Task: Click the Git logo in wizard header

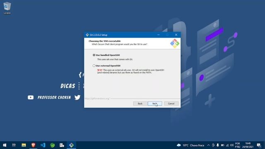Action: click(x=175, y=43)
